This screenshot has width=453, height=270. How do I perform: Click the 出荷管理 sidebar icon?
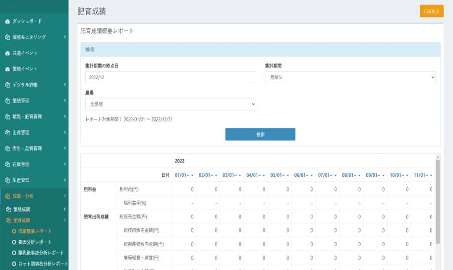[7, 133]
